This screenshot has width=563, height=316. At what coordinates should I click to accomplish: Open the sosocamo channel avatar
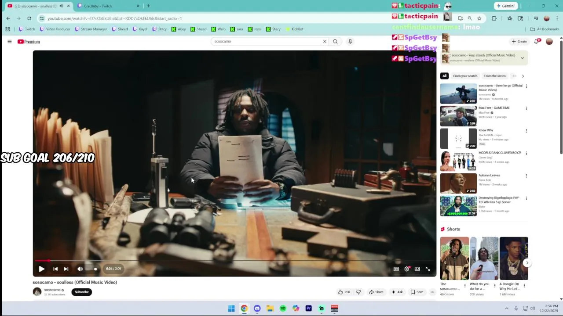(x=37, y=292)
